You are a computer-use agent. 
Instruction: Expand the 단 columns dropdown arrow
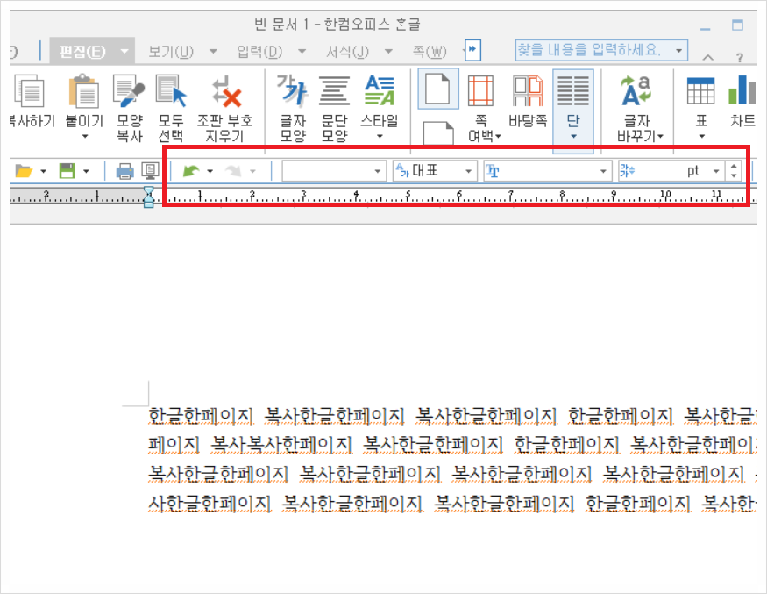click(573, 137)
